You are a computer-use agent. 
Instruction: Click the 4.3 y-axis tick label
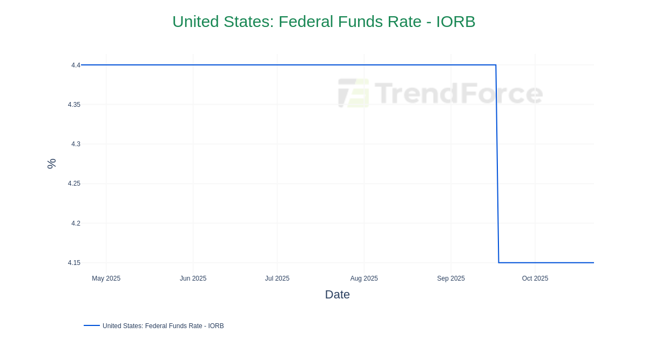pyautogui.click(x=76, y=144)
